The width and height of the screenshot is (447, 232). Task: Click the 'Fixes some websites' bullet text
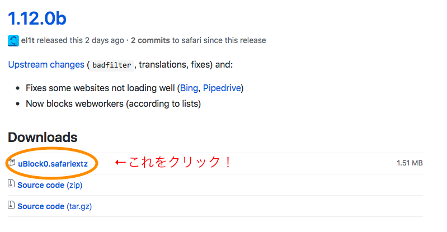point(100,88)
